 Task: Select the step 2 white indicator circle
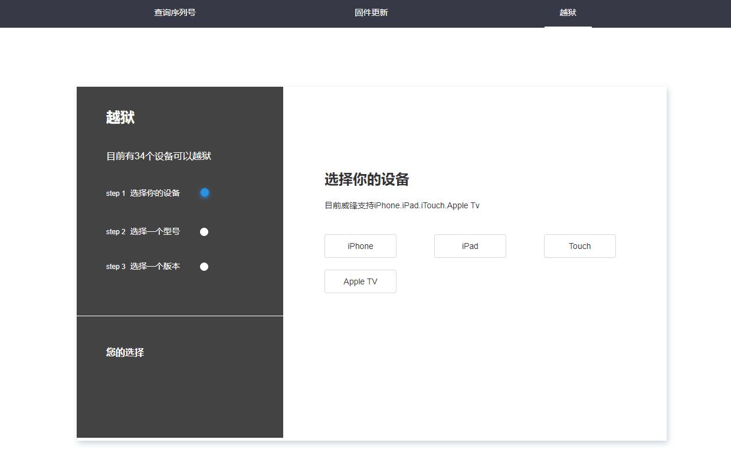(x=204, y=231)
